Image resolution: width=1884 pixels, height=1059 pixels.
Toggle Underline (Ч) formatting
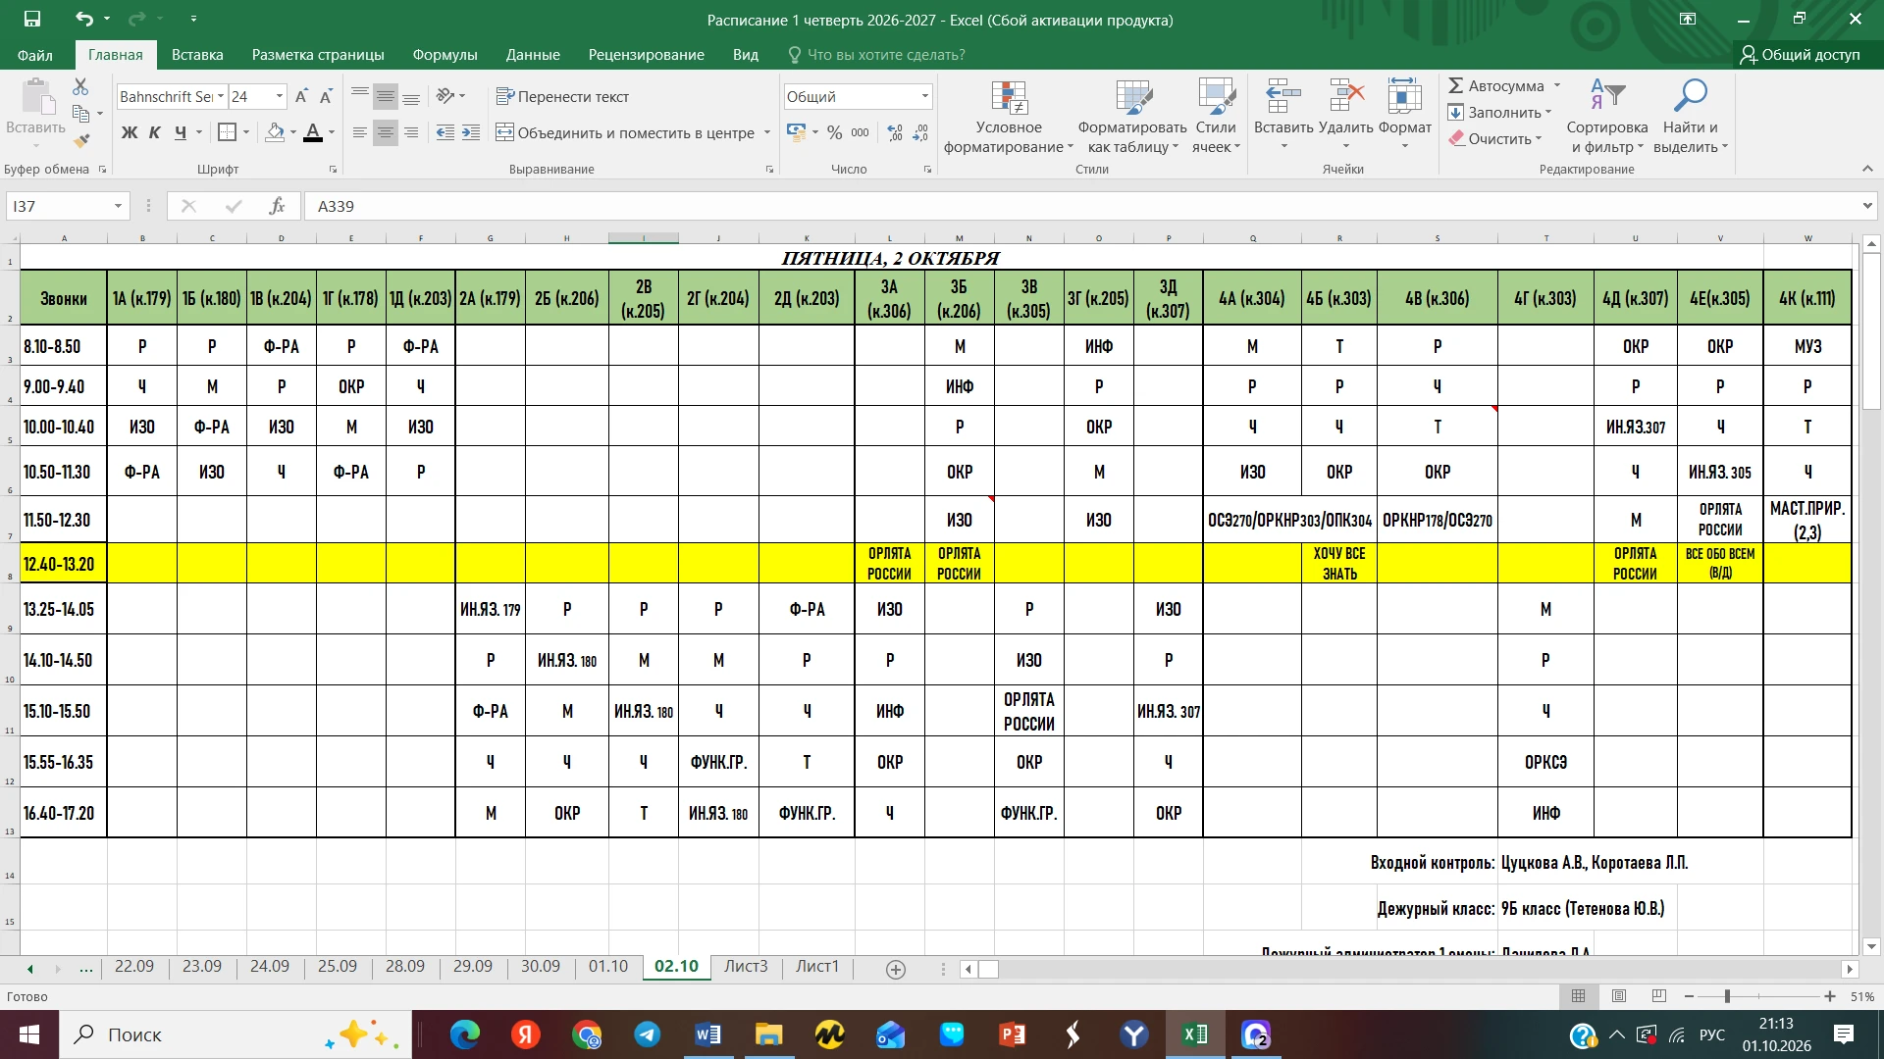181,132
